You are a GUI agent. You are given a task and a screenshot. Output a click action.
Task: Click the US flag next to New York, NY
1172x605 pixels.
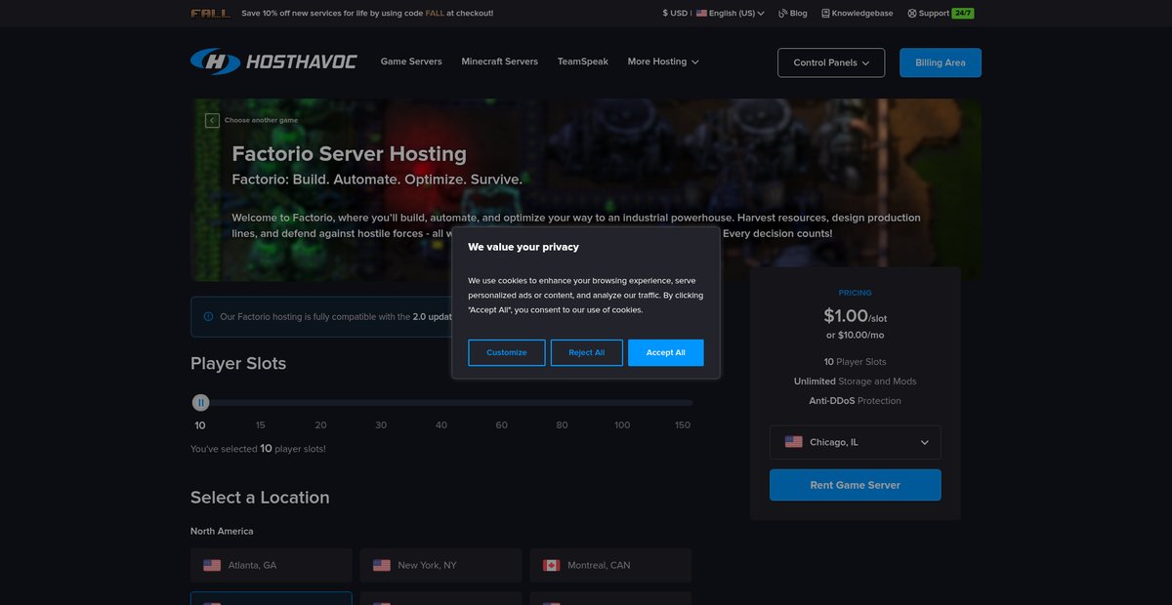point(382,565)
